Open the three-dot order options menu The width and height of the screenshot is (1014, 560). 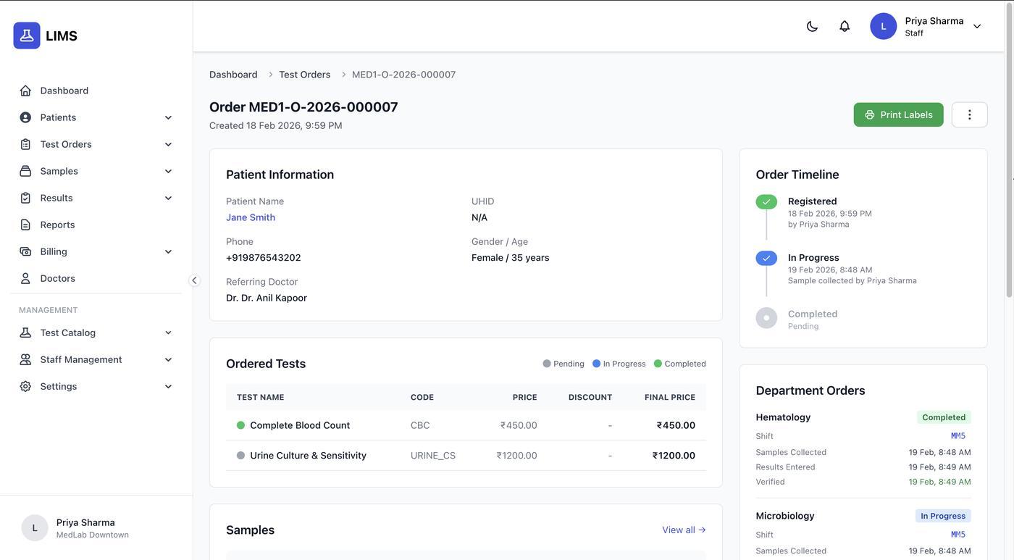pos(969,114)
